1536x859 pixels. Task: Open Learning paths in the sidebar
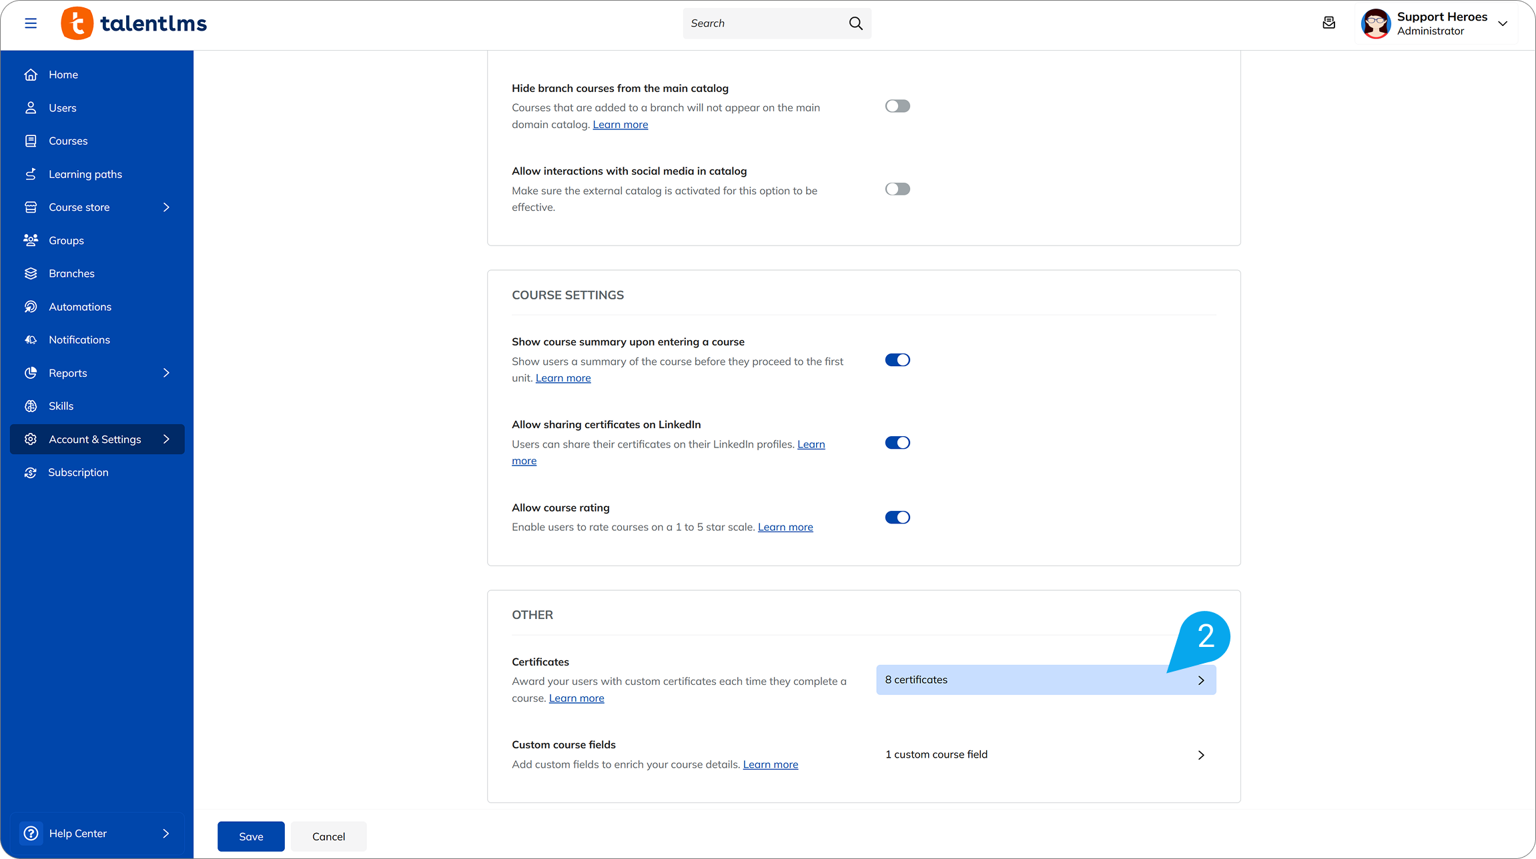point(85,174)
